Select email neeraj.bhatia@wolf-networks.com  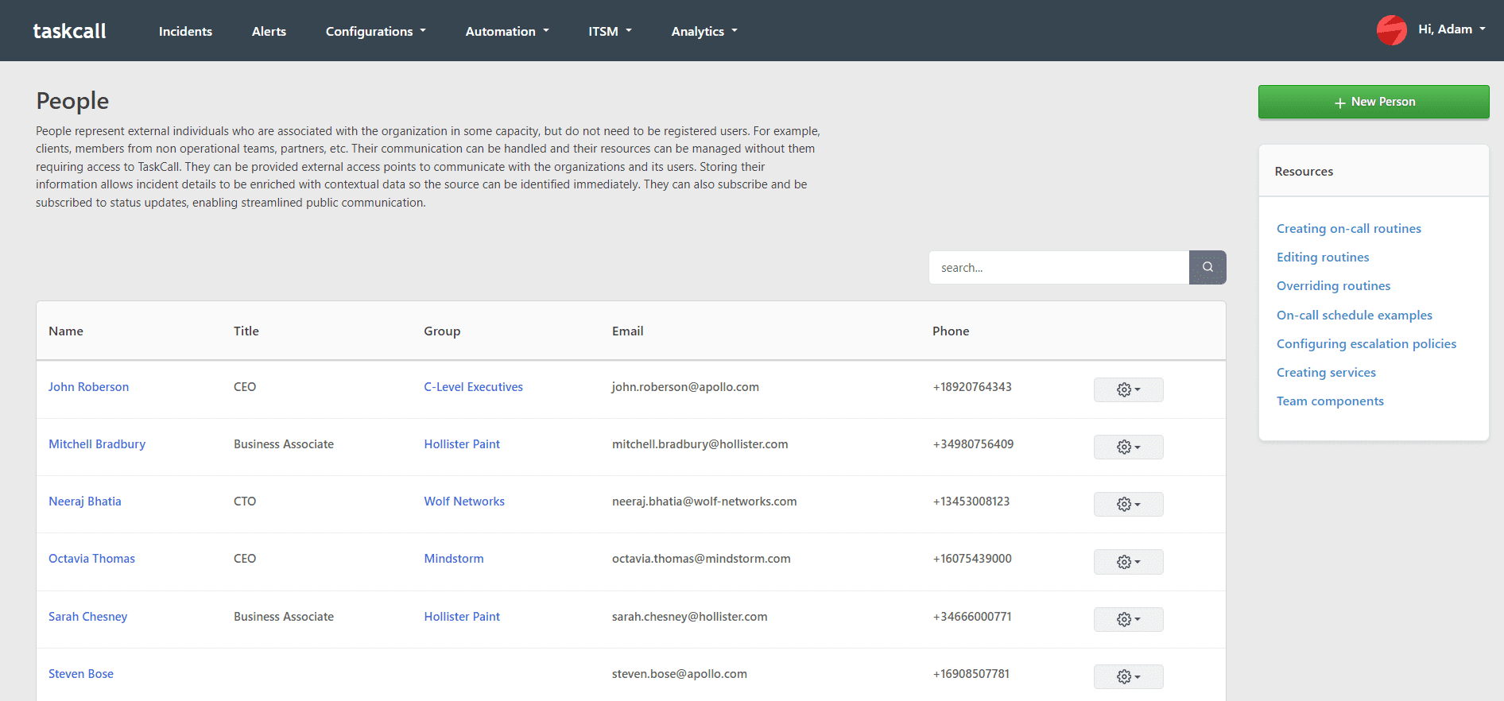(704, 502)
